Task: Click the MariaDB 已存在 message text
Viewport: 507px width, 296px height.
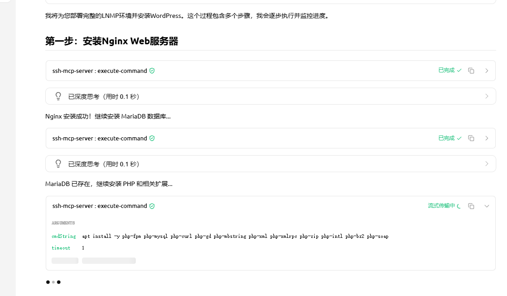Action: coord(109,184)
